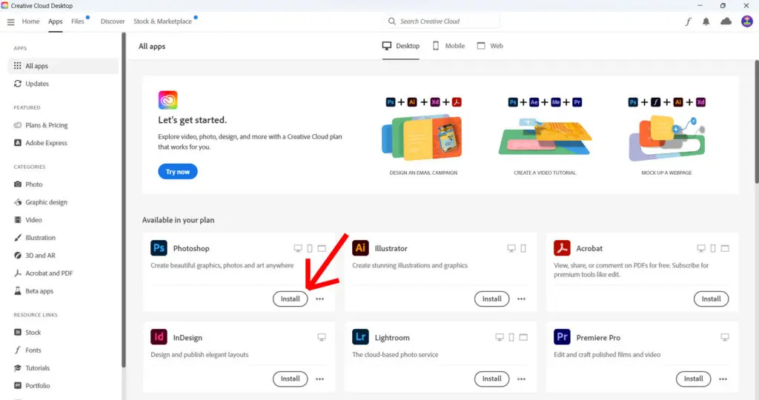Click the Search Creative Cloud field
Screen dimensions: 759x400
(443, 21)
